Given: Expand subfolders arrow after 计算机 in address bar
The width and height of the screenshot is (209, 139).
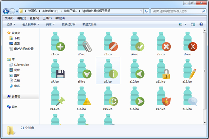Looking at the screenshot, I should (39, 11).
